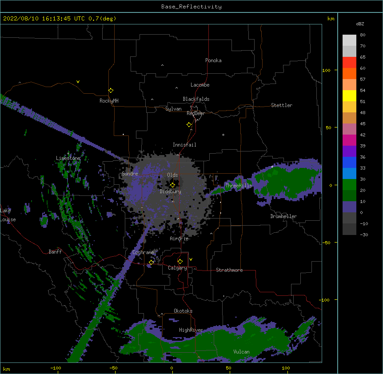Screen dimensions: 383x374
Task: Select the slate-blue 10 dBZ legend swatch
Action: [349, 207]
